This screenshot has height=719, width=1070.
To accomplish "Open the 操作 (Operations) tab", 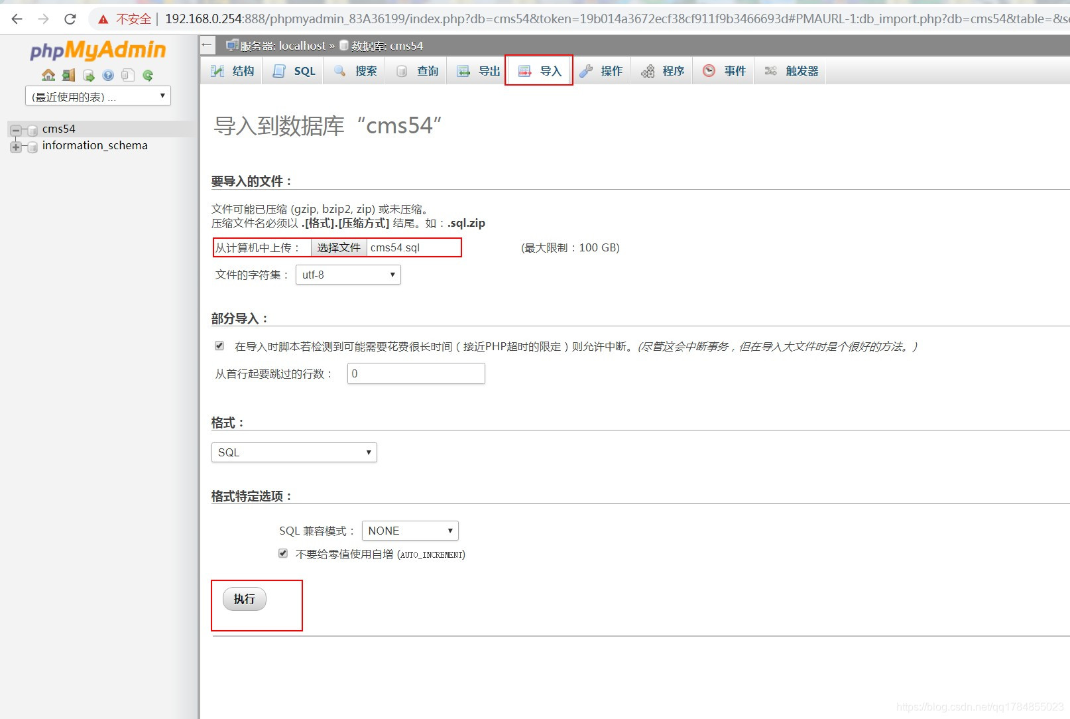I will coord(601,71).
